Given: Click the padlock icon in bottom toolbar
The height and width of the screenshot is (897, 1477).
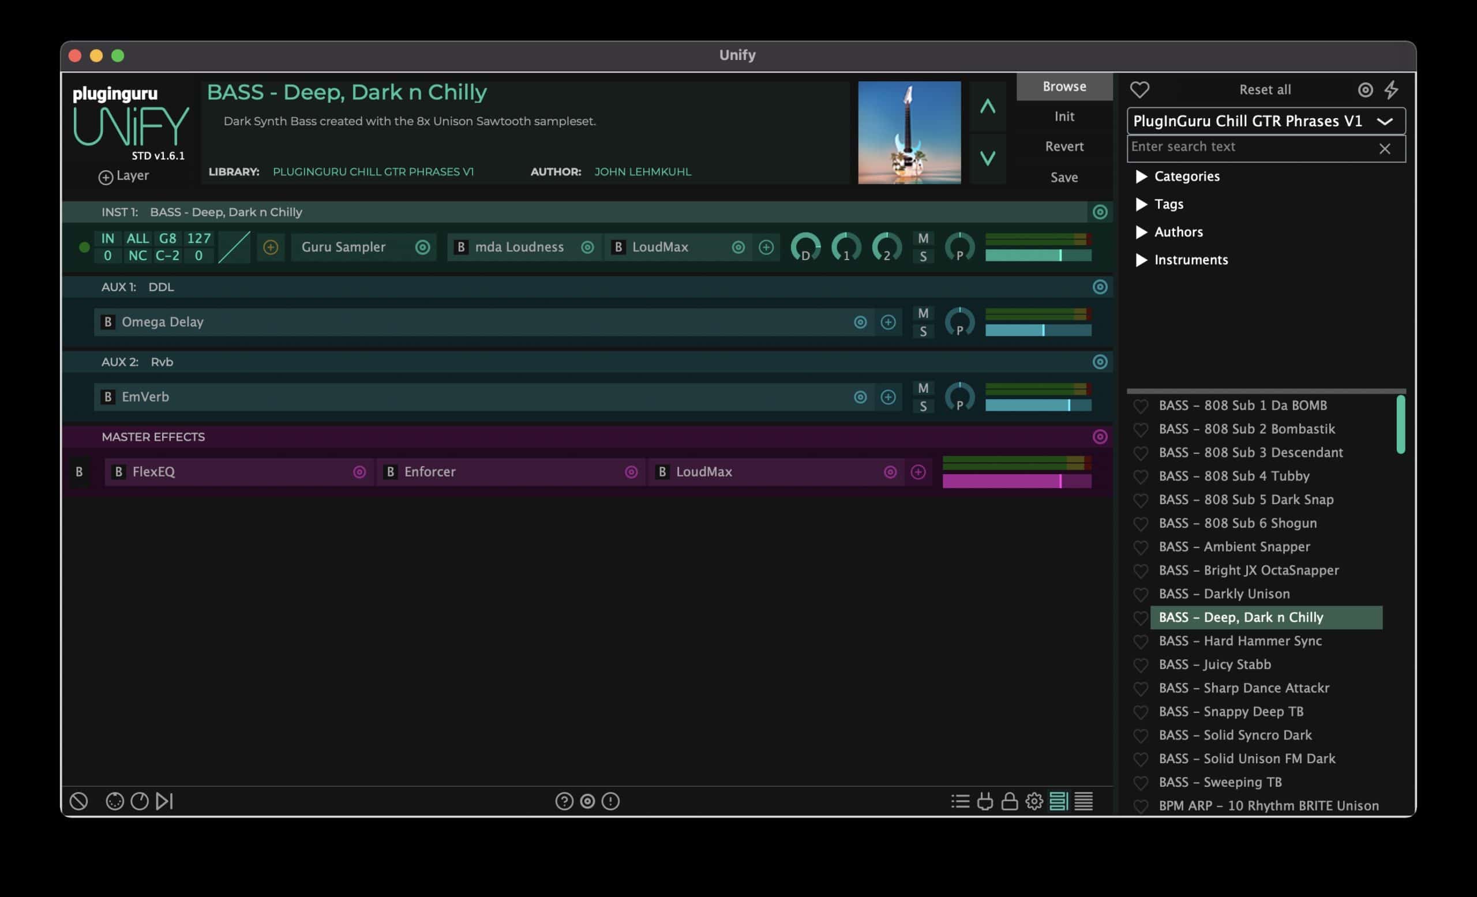Looking at the screenshot, I should [1010, 801].
